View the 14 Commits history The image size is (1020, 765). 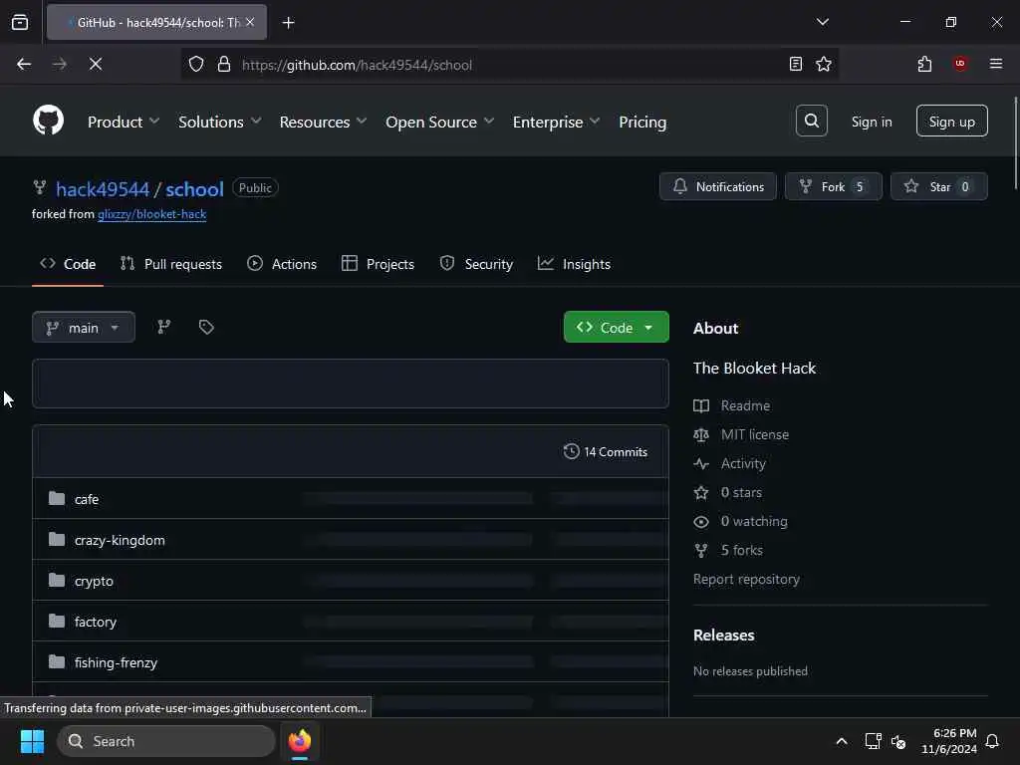[605, 451]
